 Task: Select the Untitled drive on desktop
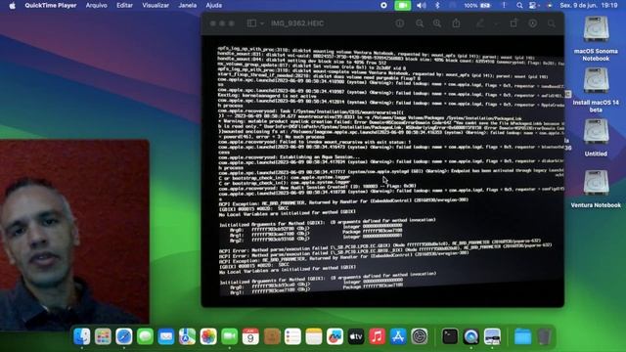[596, 138]
